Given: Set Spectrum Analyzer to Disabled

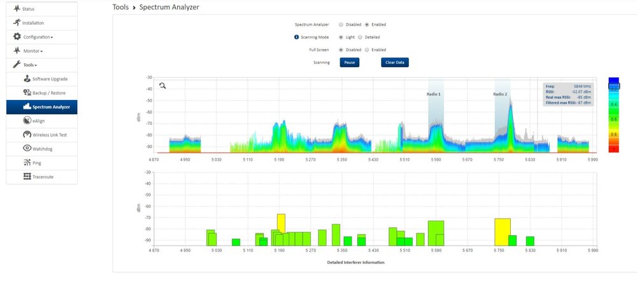Looking at the screenshot, I should click(341, 25).
